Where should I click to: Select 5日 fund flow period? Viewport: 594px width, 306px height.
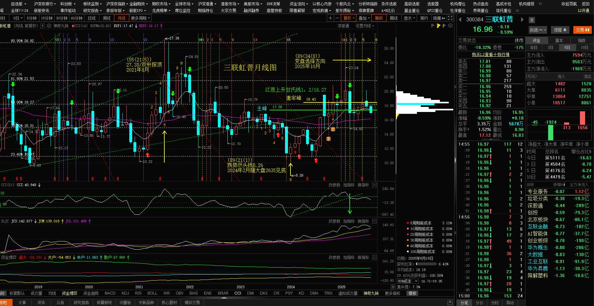(567, 47)
